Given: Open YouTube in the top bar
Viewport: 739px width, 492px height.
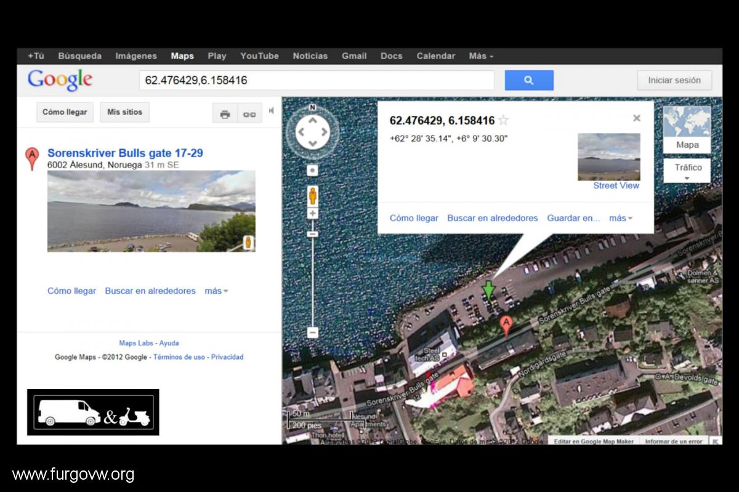Looking at the screenshot, I should (x=259, y=56).
